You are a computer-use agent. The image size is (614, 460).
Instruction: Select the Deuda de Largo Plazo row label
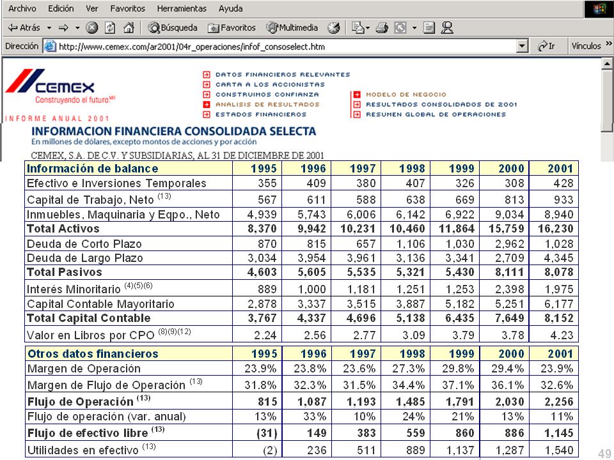(84, 258)
